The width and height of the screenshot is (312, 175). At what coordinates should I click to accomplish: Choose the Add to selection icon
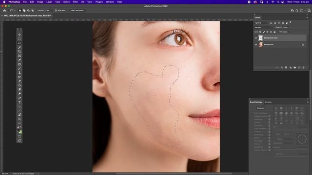24,11
